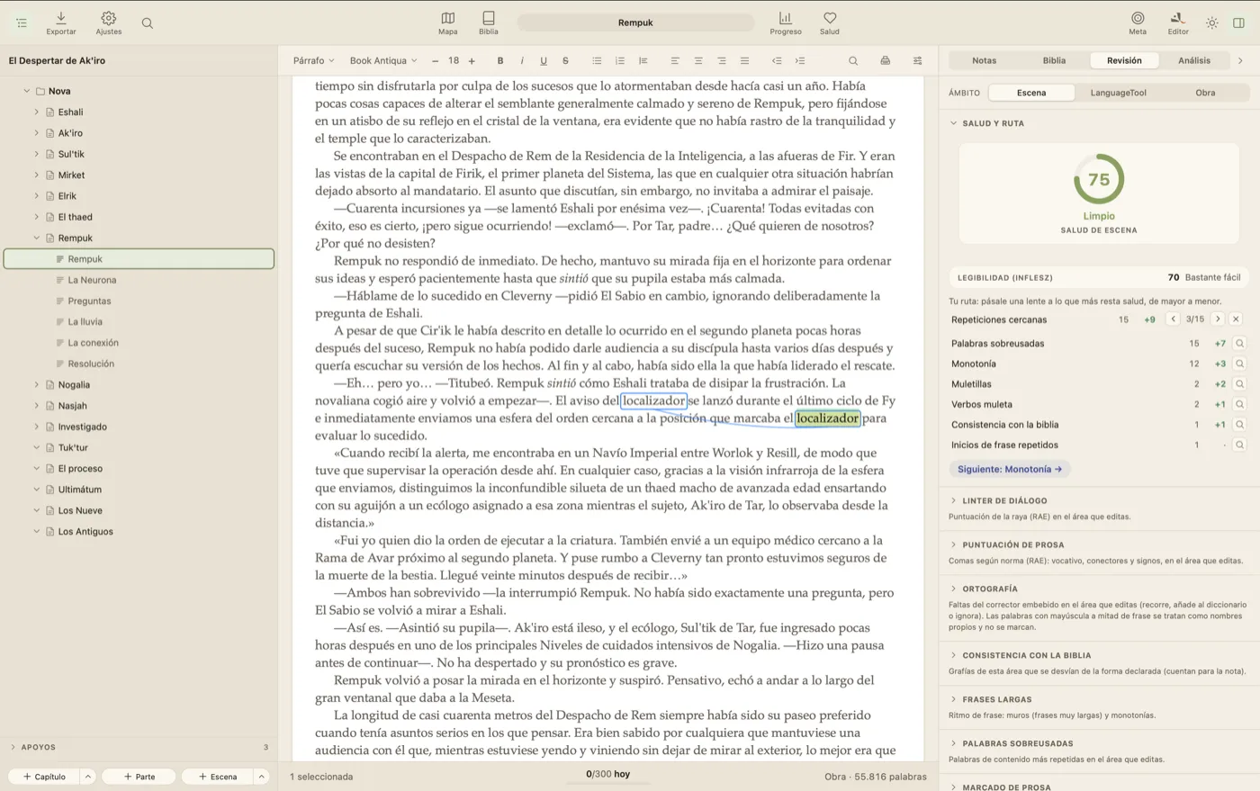Image resolution: width=1260 pixels, height=791 pixels.
Task: Click the editor find magnifier icon
Action: (853, 61)
